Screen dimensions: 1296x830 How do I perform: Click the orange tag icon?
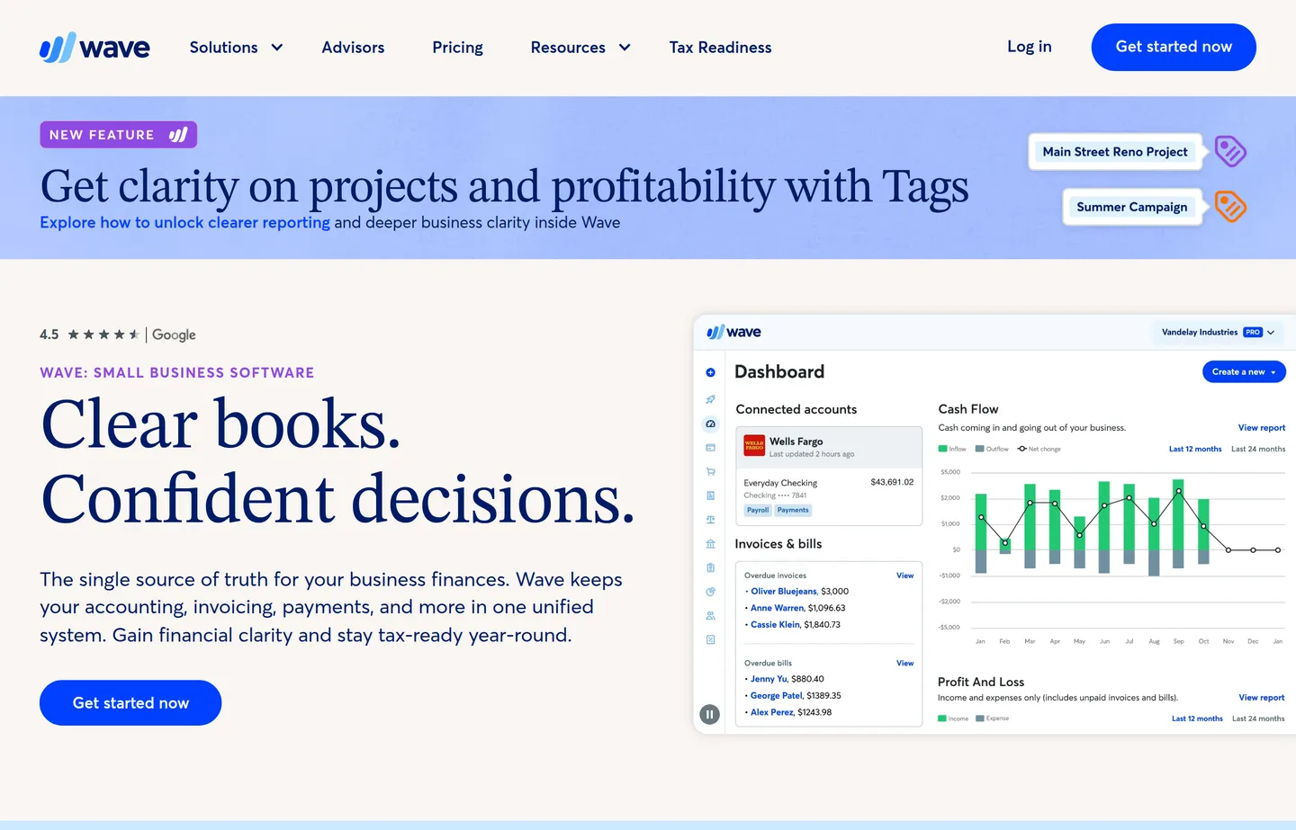[x=1229, y=207]
